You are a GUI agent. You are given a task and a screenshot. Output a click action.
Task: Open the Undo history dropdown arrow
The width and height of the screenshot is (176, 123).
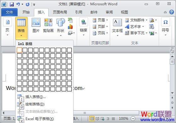(22, 4)
